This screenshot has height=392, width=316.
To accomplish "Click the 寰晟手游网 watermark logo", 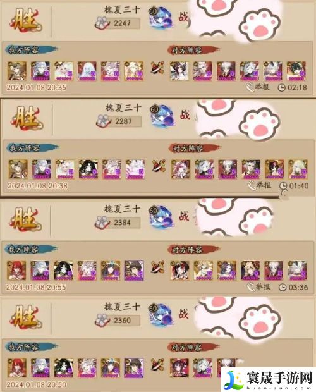I will click(x=269, y=379).
